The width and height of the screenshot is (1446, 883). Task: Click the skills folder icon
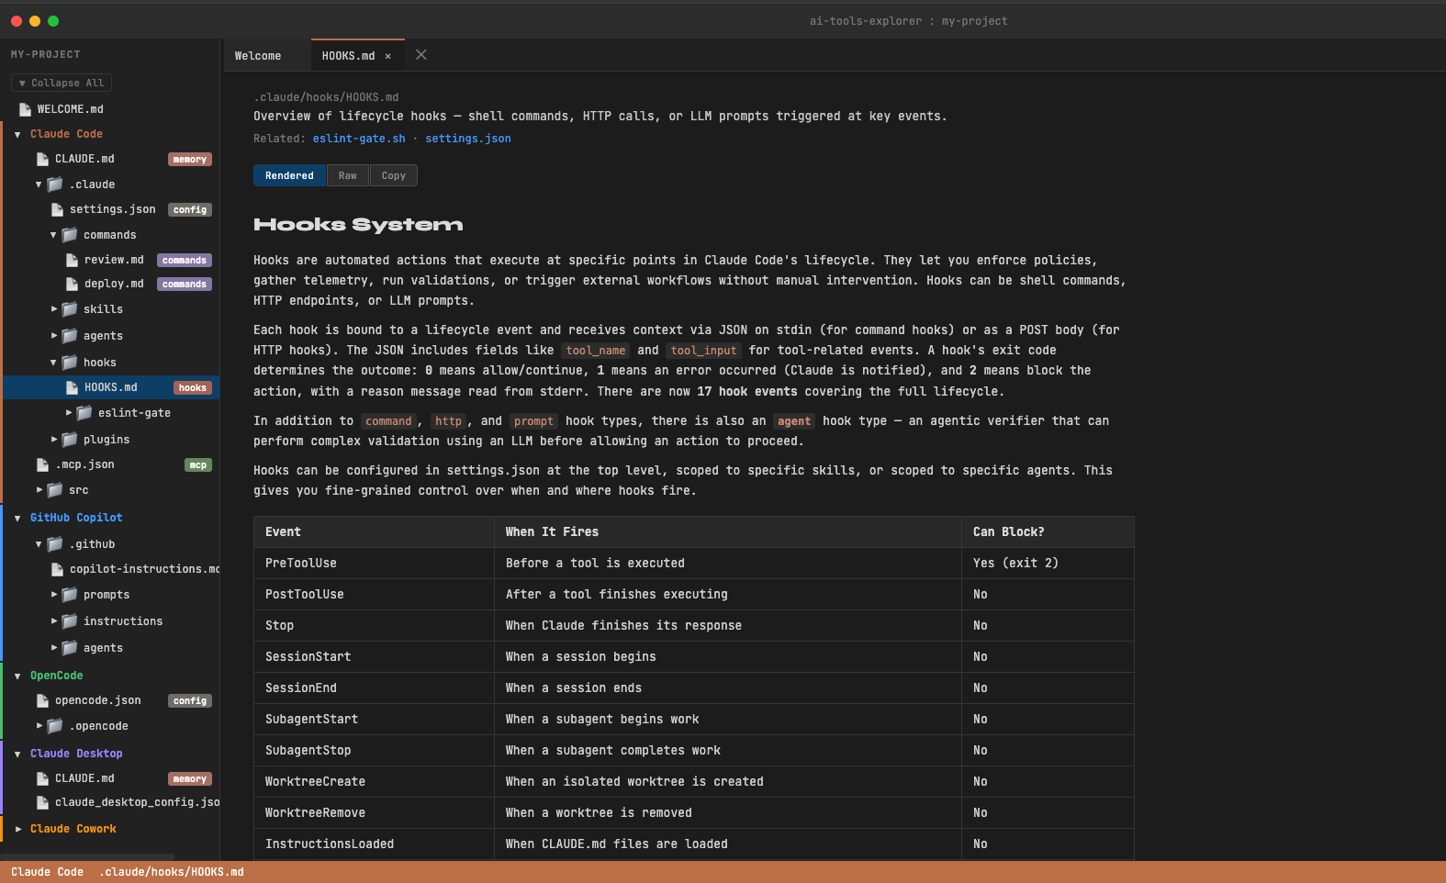(x=70, y=309)
